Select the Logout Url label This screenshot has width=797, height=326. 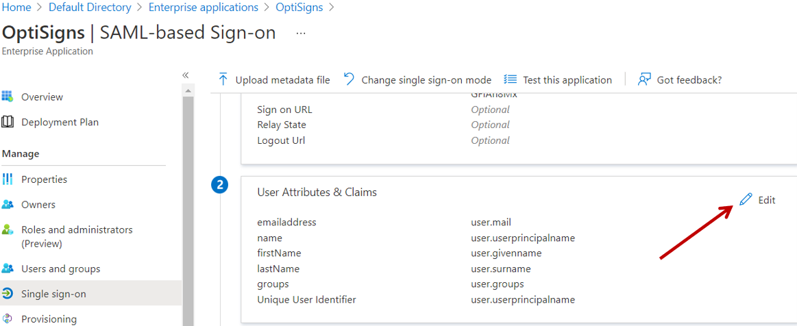[282, 140]
